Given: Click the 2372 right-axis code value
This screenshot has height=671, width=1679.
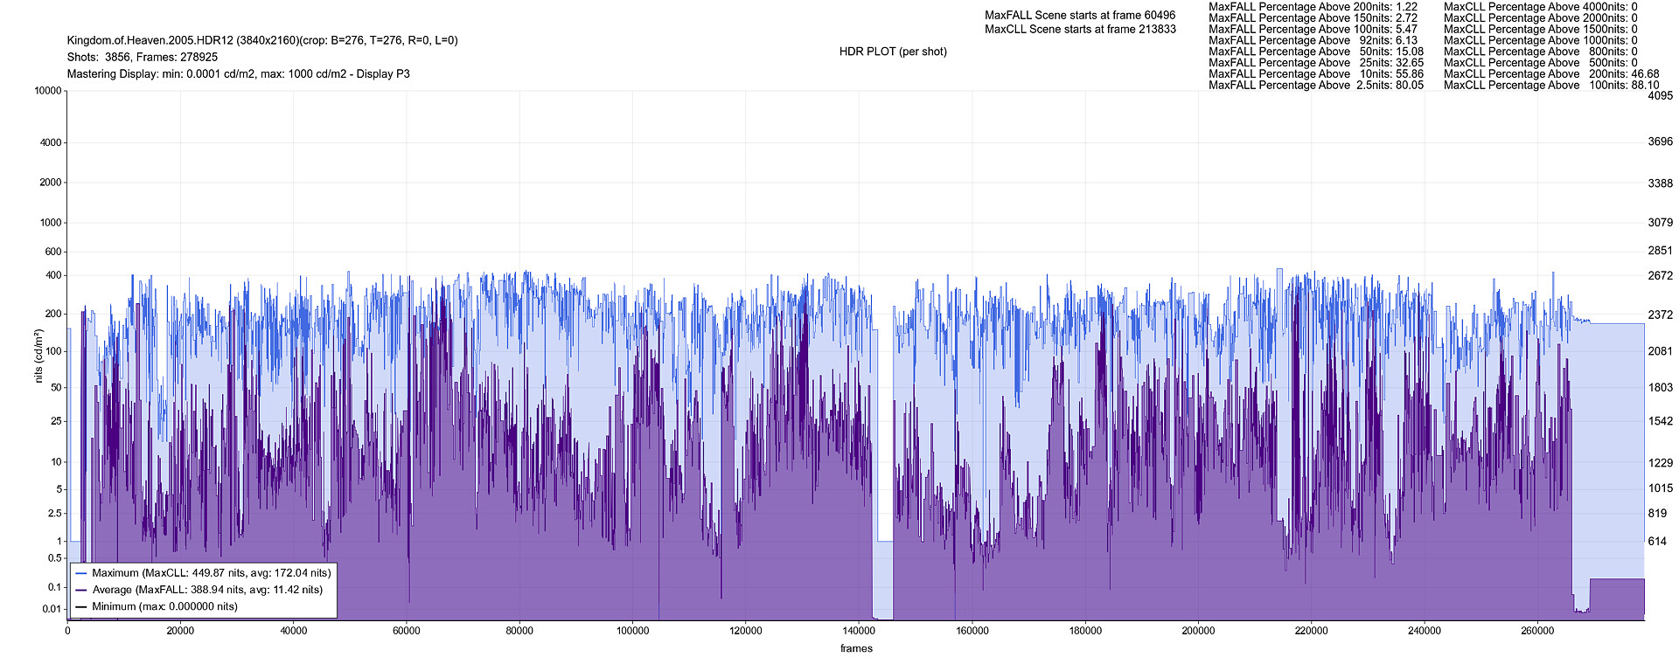Looking at the screenshot, I should (1660, 315).
